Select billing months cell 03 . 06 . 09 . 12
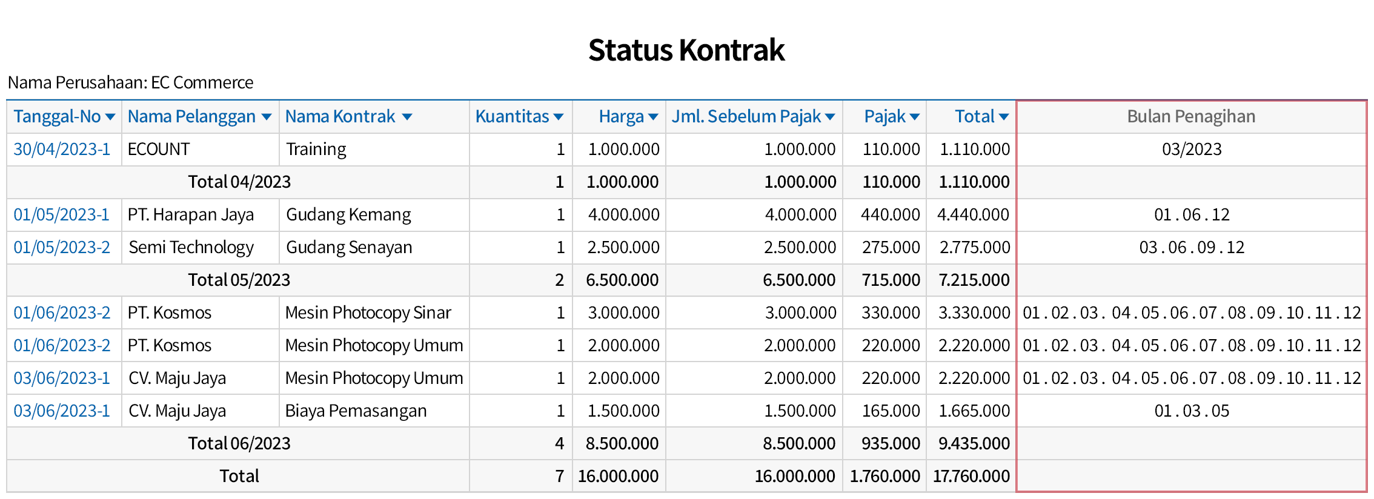Viewport: 1374px width, 499px height. tap(1192, 248)
